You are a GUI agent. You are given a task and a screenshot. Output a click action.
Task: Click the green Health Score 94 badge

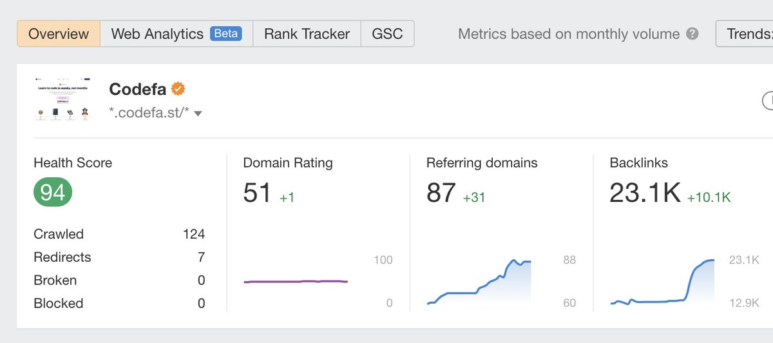53,193
